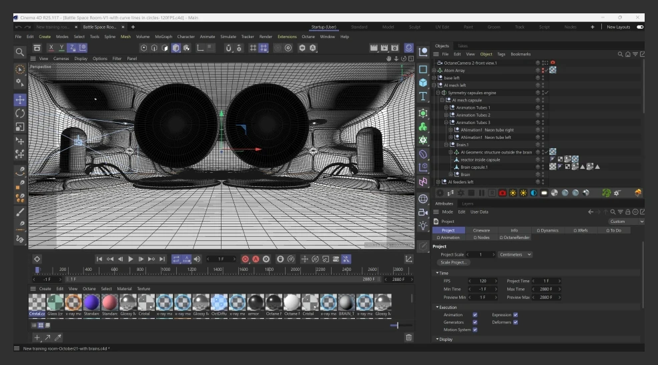
Task: Uncheck the Animation execution checkbox
Action: click(x=474, y=314)
